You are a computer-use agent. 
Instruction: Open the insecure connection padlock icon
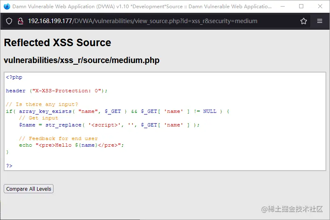[x=21, y=21]
